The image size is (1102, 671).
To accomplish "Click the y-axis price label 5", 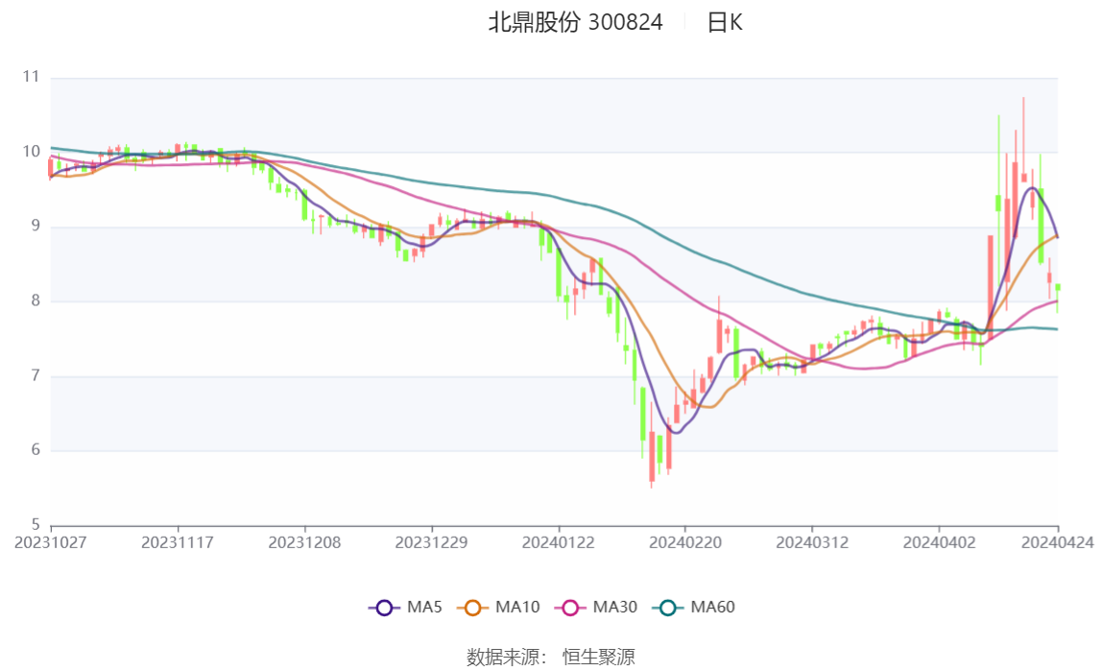I will pos(34,525).
